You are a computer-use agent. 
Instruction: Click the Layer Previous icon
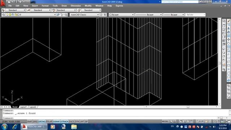pos(62,15)
